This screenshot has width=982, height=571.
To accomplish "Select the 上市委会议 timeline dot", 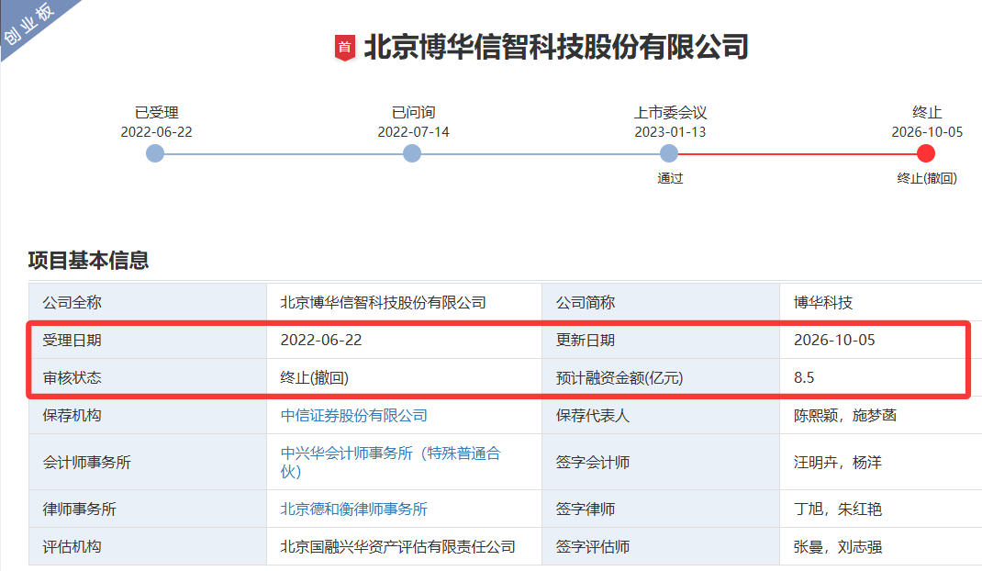I will pos(669,153).
